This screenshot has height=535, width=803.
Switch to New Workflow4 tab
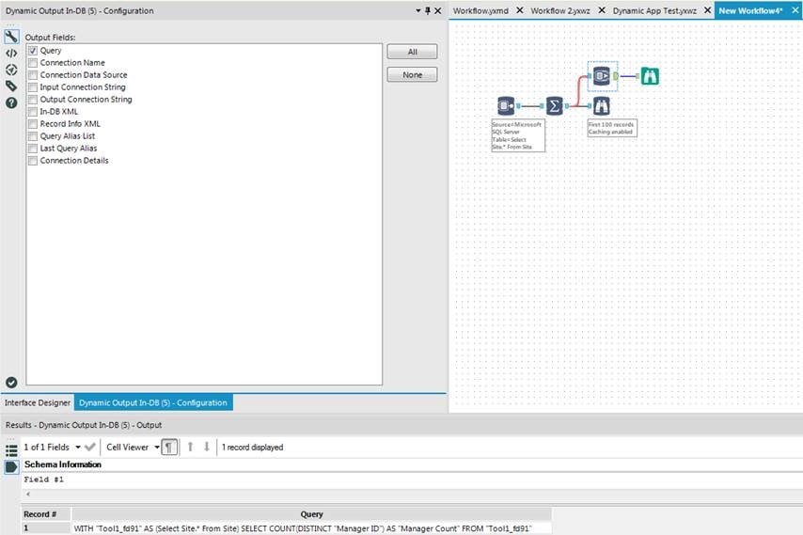(x=750, y=10)
